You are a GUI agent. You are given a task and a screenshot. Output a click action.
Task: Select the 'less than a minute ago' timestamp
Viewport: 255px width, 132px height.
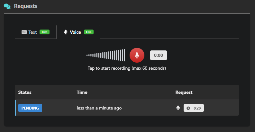pos(99,108)
